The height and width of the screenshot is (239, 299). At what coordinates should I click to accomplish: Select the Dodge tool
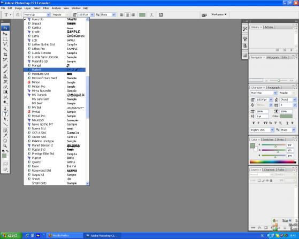click(x=5, y=102)
